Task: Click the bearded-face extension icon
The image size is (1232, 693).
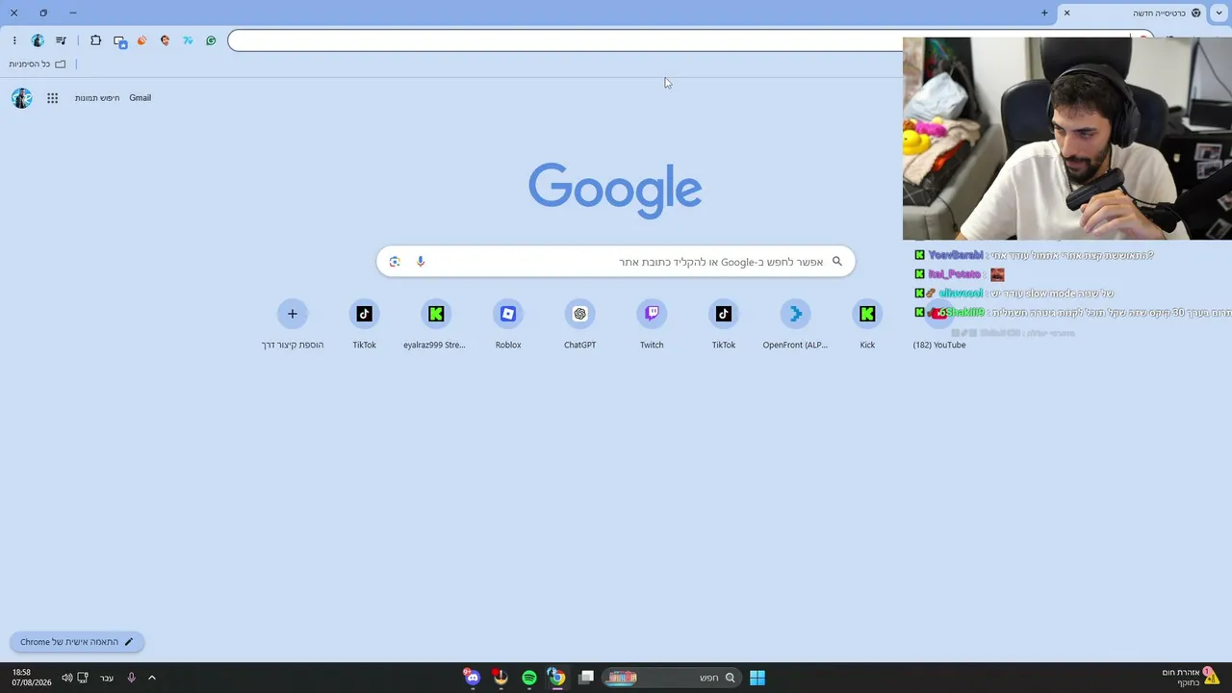Action: (x=165, y=40)
